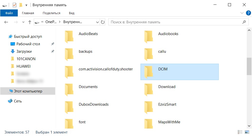Click the Внутренн… breadcrumb segment
This screenshot has height=136, width=252.
(x=73, y=22)
